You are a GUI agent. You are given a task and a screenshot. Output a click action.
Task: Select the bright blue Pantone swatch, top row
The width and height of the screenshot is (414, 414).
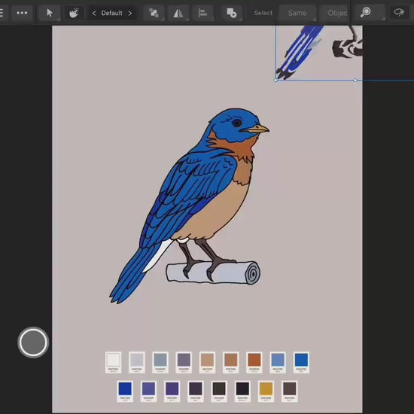coord(301,363)
